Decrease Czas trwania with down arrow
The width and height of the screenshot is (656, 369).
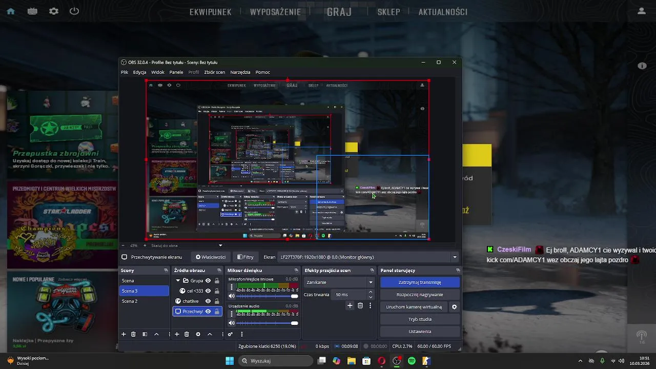tap(371, 297)
